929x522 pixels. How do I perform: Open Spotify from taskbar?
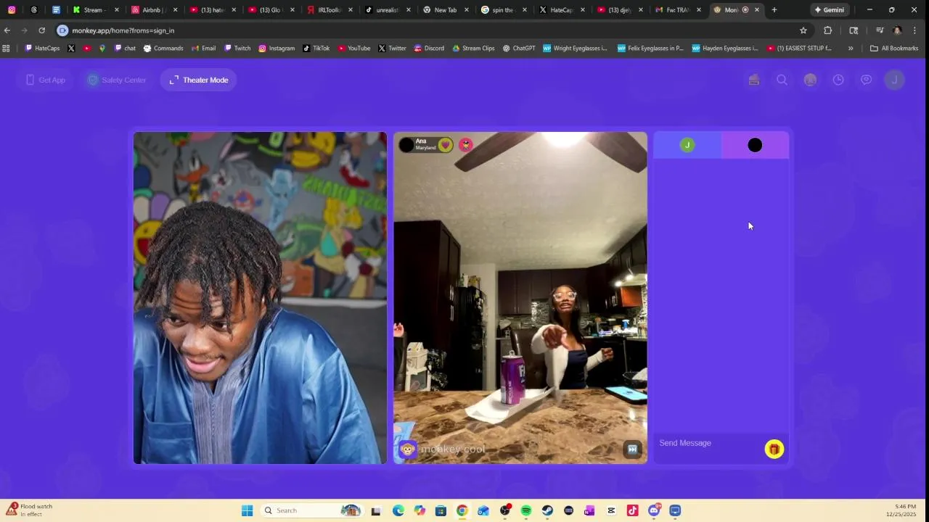(526, 510)
